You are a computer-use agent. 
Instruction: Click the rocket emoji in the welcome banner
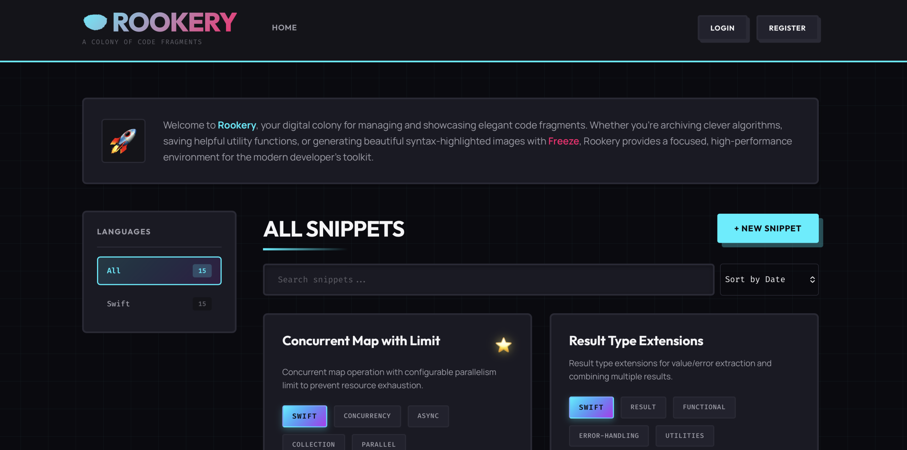[x=123, y=140]
